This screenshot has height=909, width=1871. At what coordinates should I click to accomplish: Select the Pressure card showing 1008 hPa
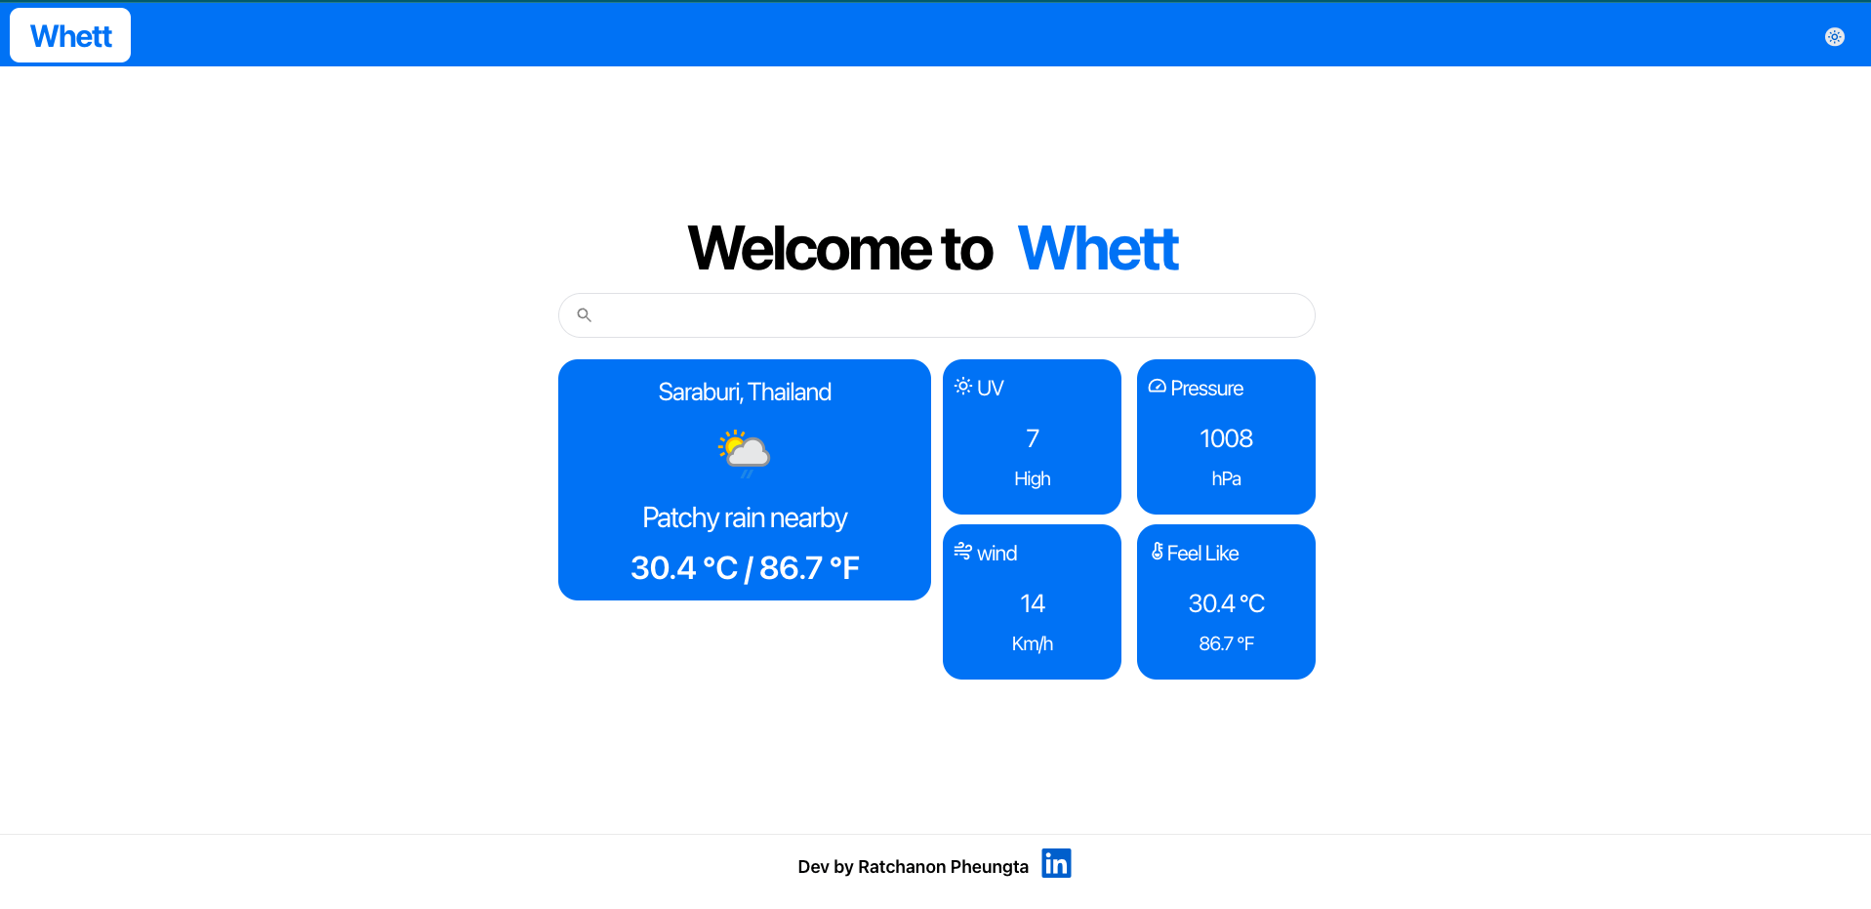click(1225, 436)
